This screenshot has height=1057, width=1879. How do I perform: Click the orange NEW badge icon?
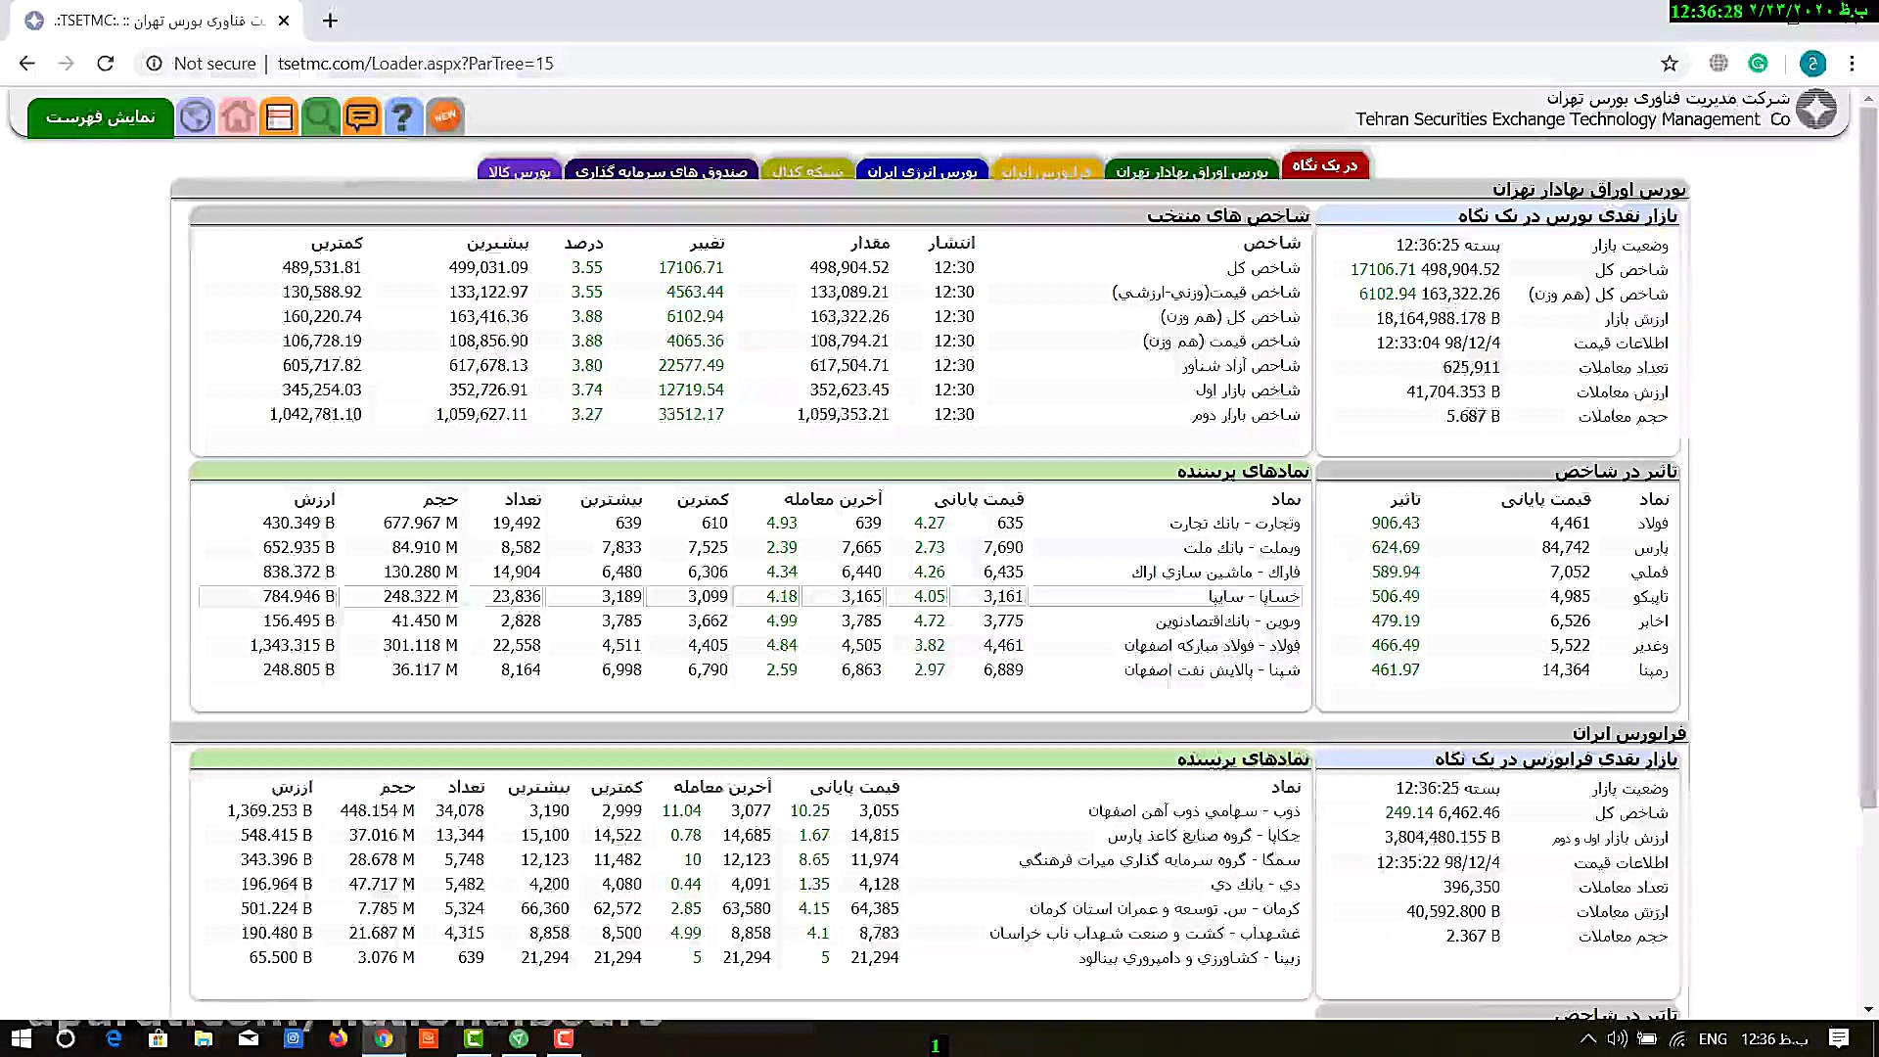coord(445,115)
